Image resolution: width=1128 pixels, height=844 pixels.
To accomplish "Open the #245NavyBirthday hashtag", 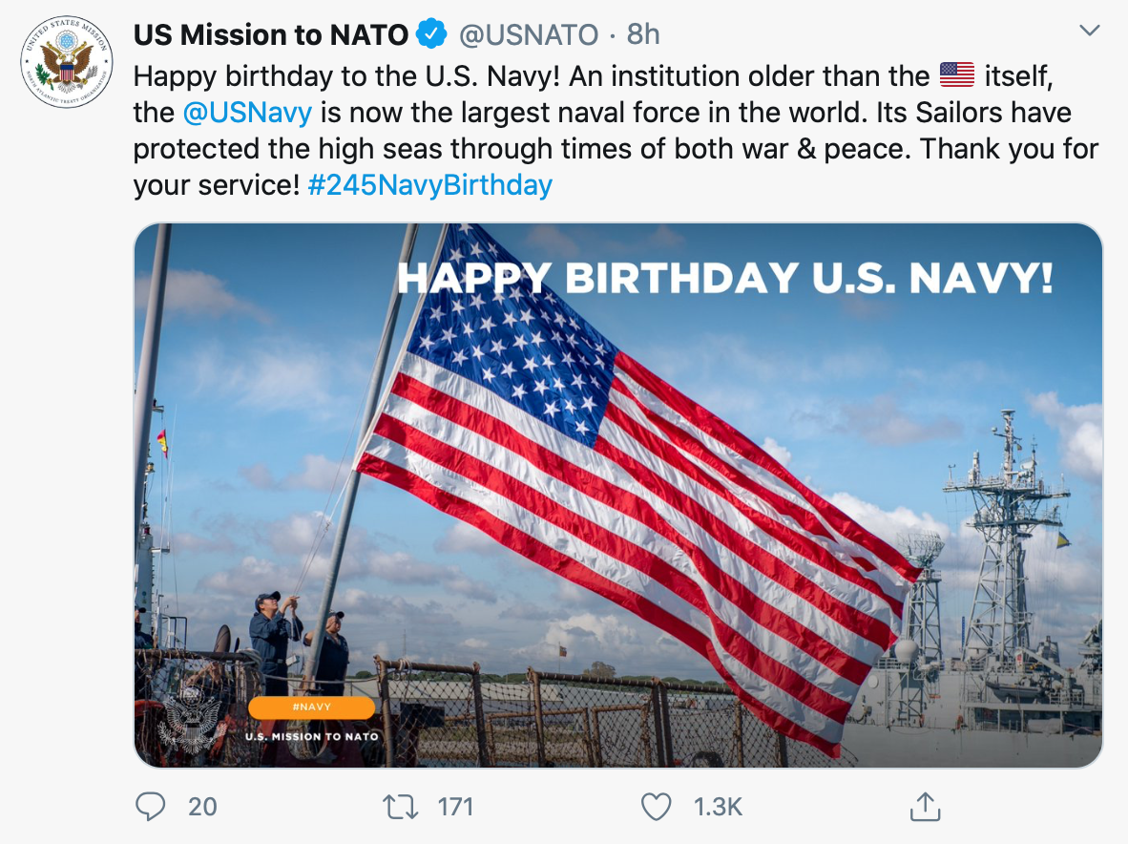I will click(x=430, y=184).
